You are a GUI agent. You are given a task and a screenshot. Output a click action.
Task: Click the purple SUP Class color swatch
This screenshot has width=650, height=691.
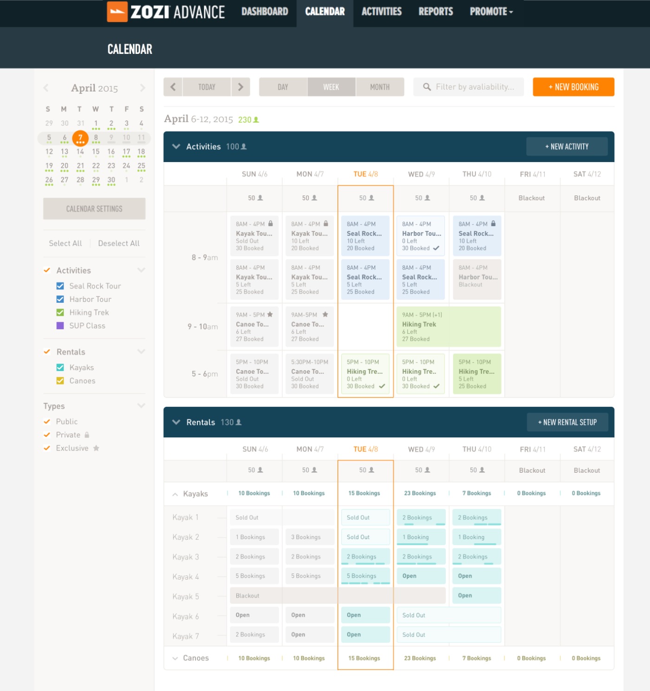(60, 326)
